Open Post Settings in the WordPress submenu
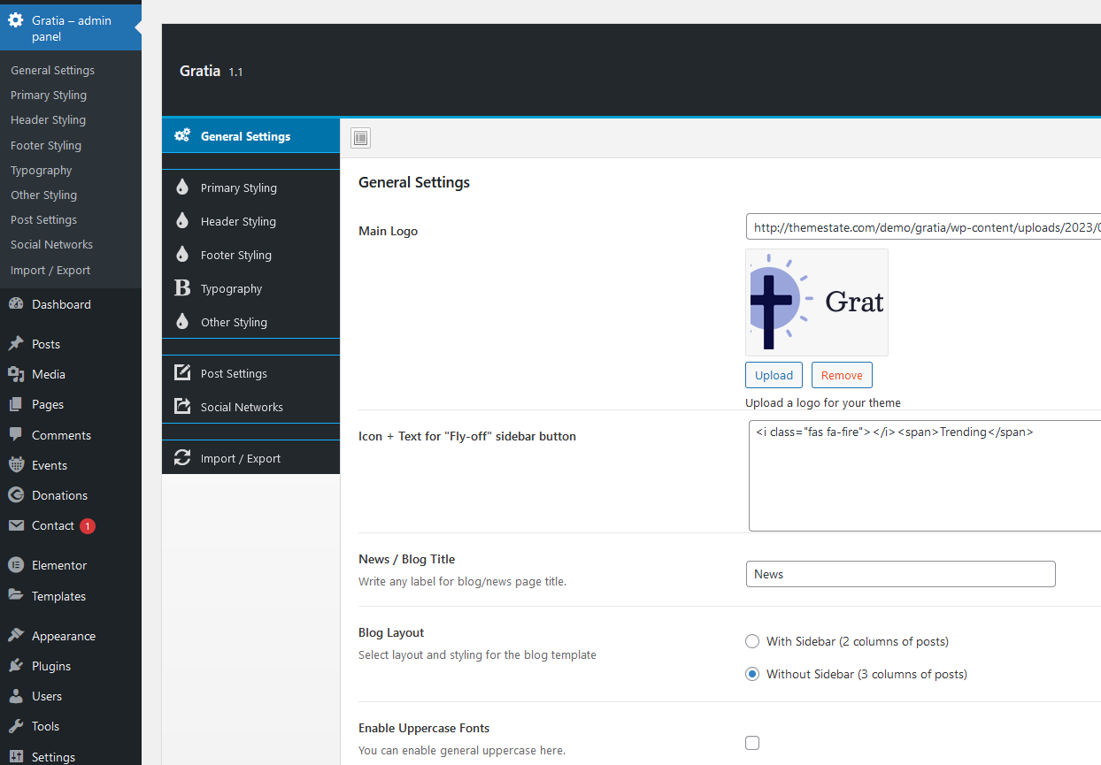Image resolution: width=1101 pixels, height=765 pixels. (x=43, y=219)
